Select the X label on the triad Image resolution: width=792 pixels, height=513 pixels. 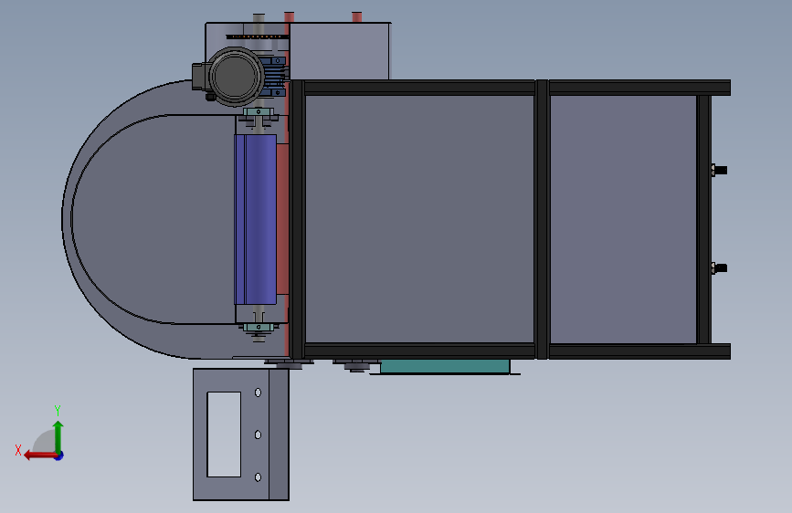(18, 450)
